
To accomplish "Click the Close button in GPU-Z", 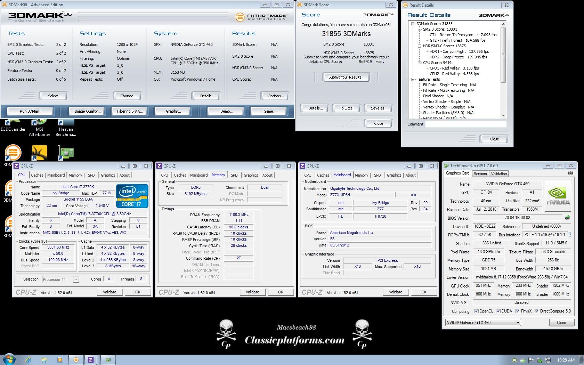I will (561, 323).
